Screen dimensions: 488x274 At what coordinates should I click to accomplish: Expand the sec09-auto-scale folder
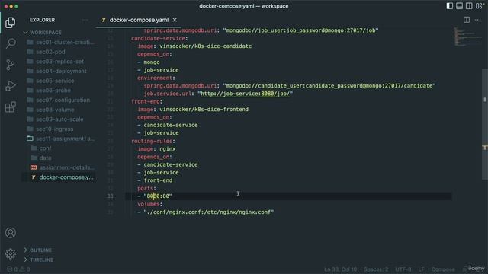55,119
